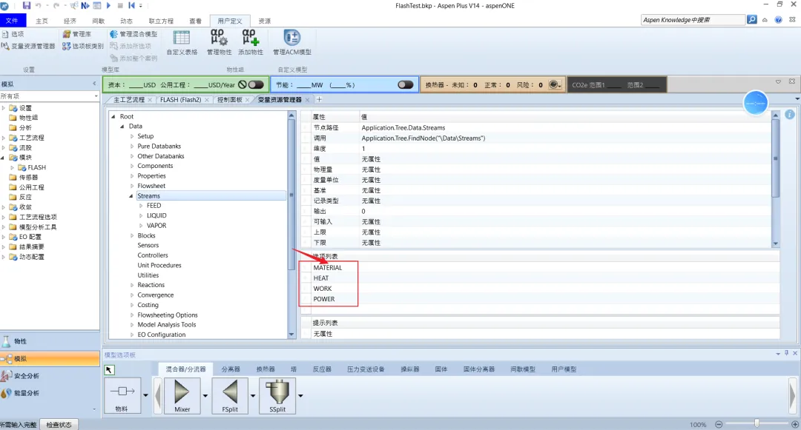Image resolution: width=801 pixels, height=430 pixels.
Task: Open the SSplit model dropdown arrow
Action: pos(300,395)
